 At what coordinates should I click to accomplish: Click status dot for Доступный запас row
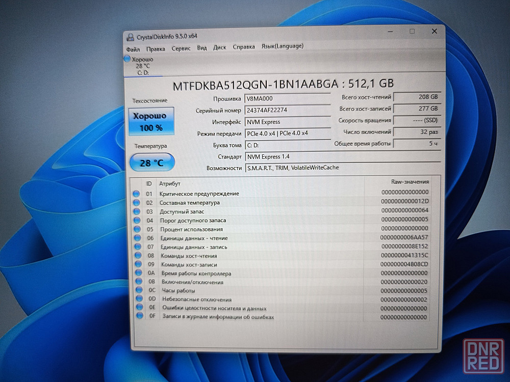point(137,211)
